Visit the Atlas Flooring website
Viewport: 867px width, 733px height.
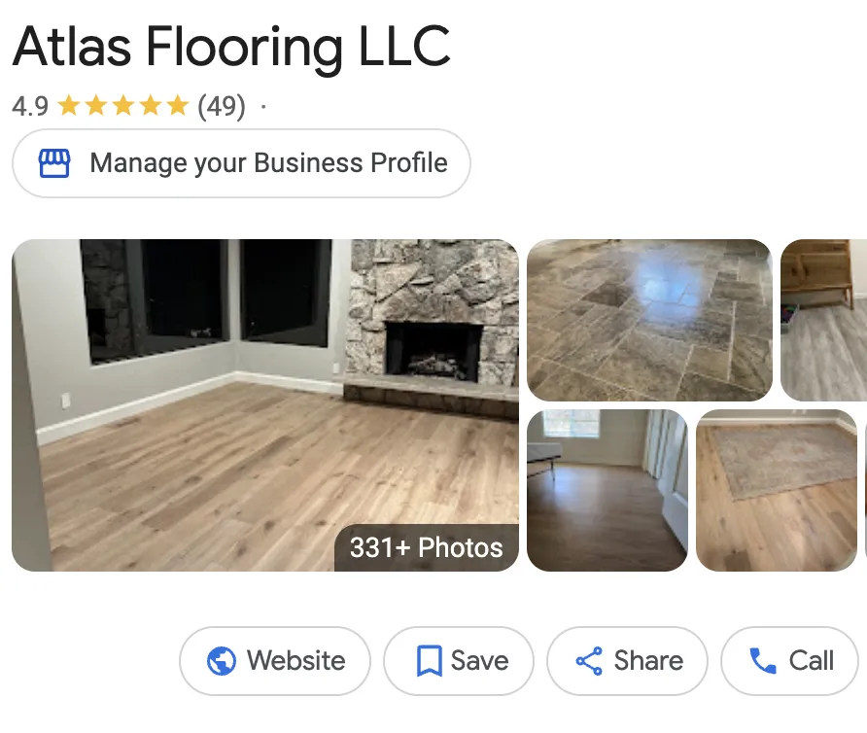(275, 661)
